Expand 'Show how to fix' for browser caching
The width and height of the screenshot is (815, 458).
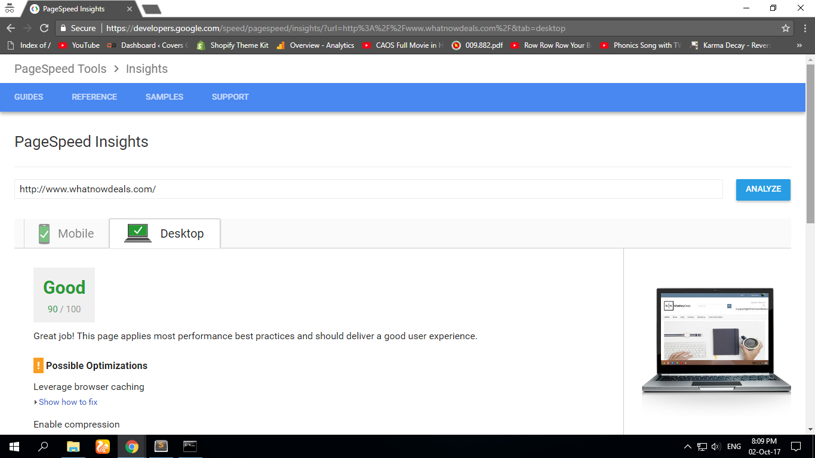[x=66, y=402]
